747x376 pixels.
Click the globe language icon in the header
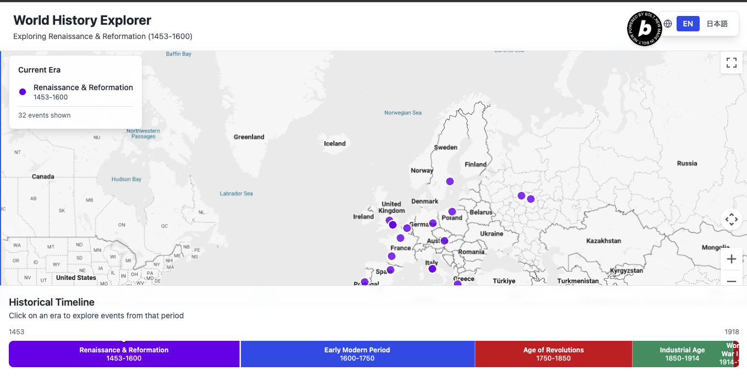(667, 23)
